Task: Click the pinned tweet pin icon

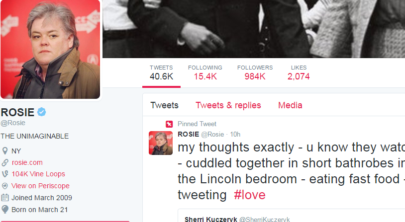Action: [169, 124]
